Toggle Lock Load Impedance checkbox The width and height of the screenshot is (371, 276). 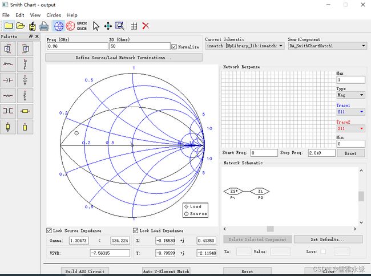point(136,230)
